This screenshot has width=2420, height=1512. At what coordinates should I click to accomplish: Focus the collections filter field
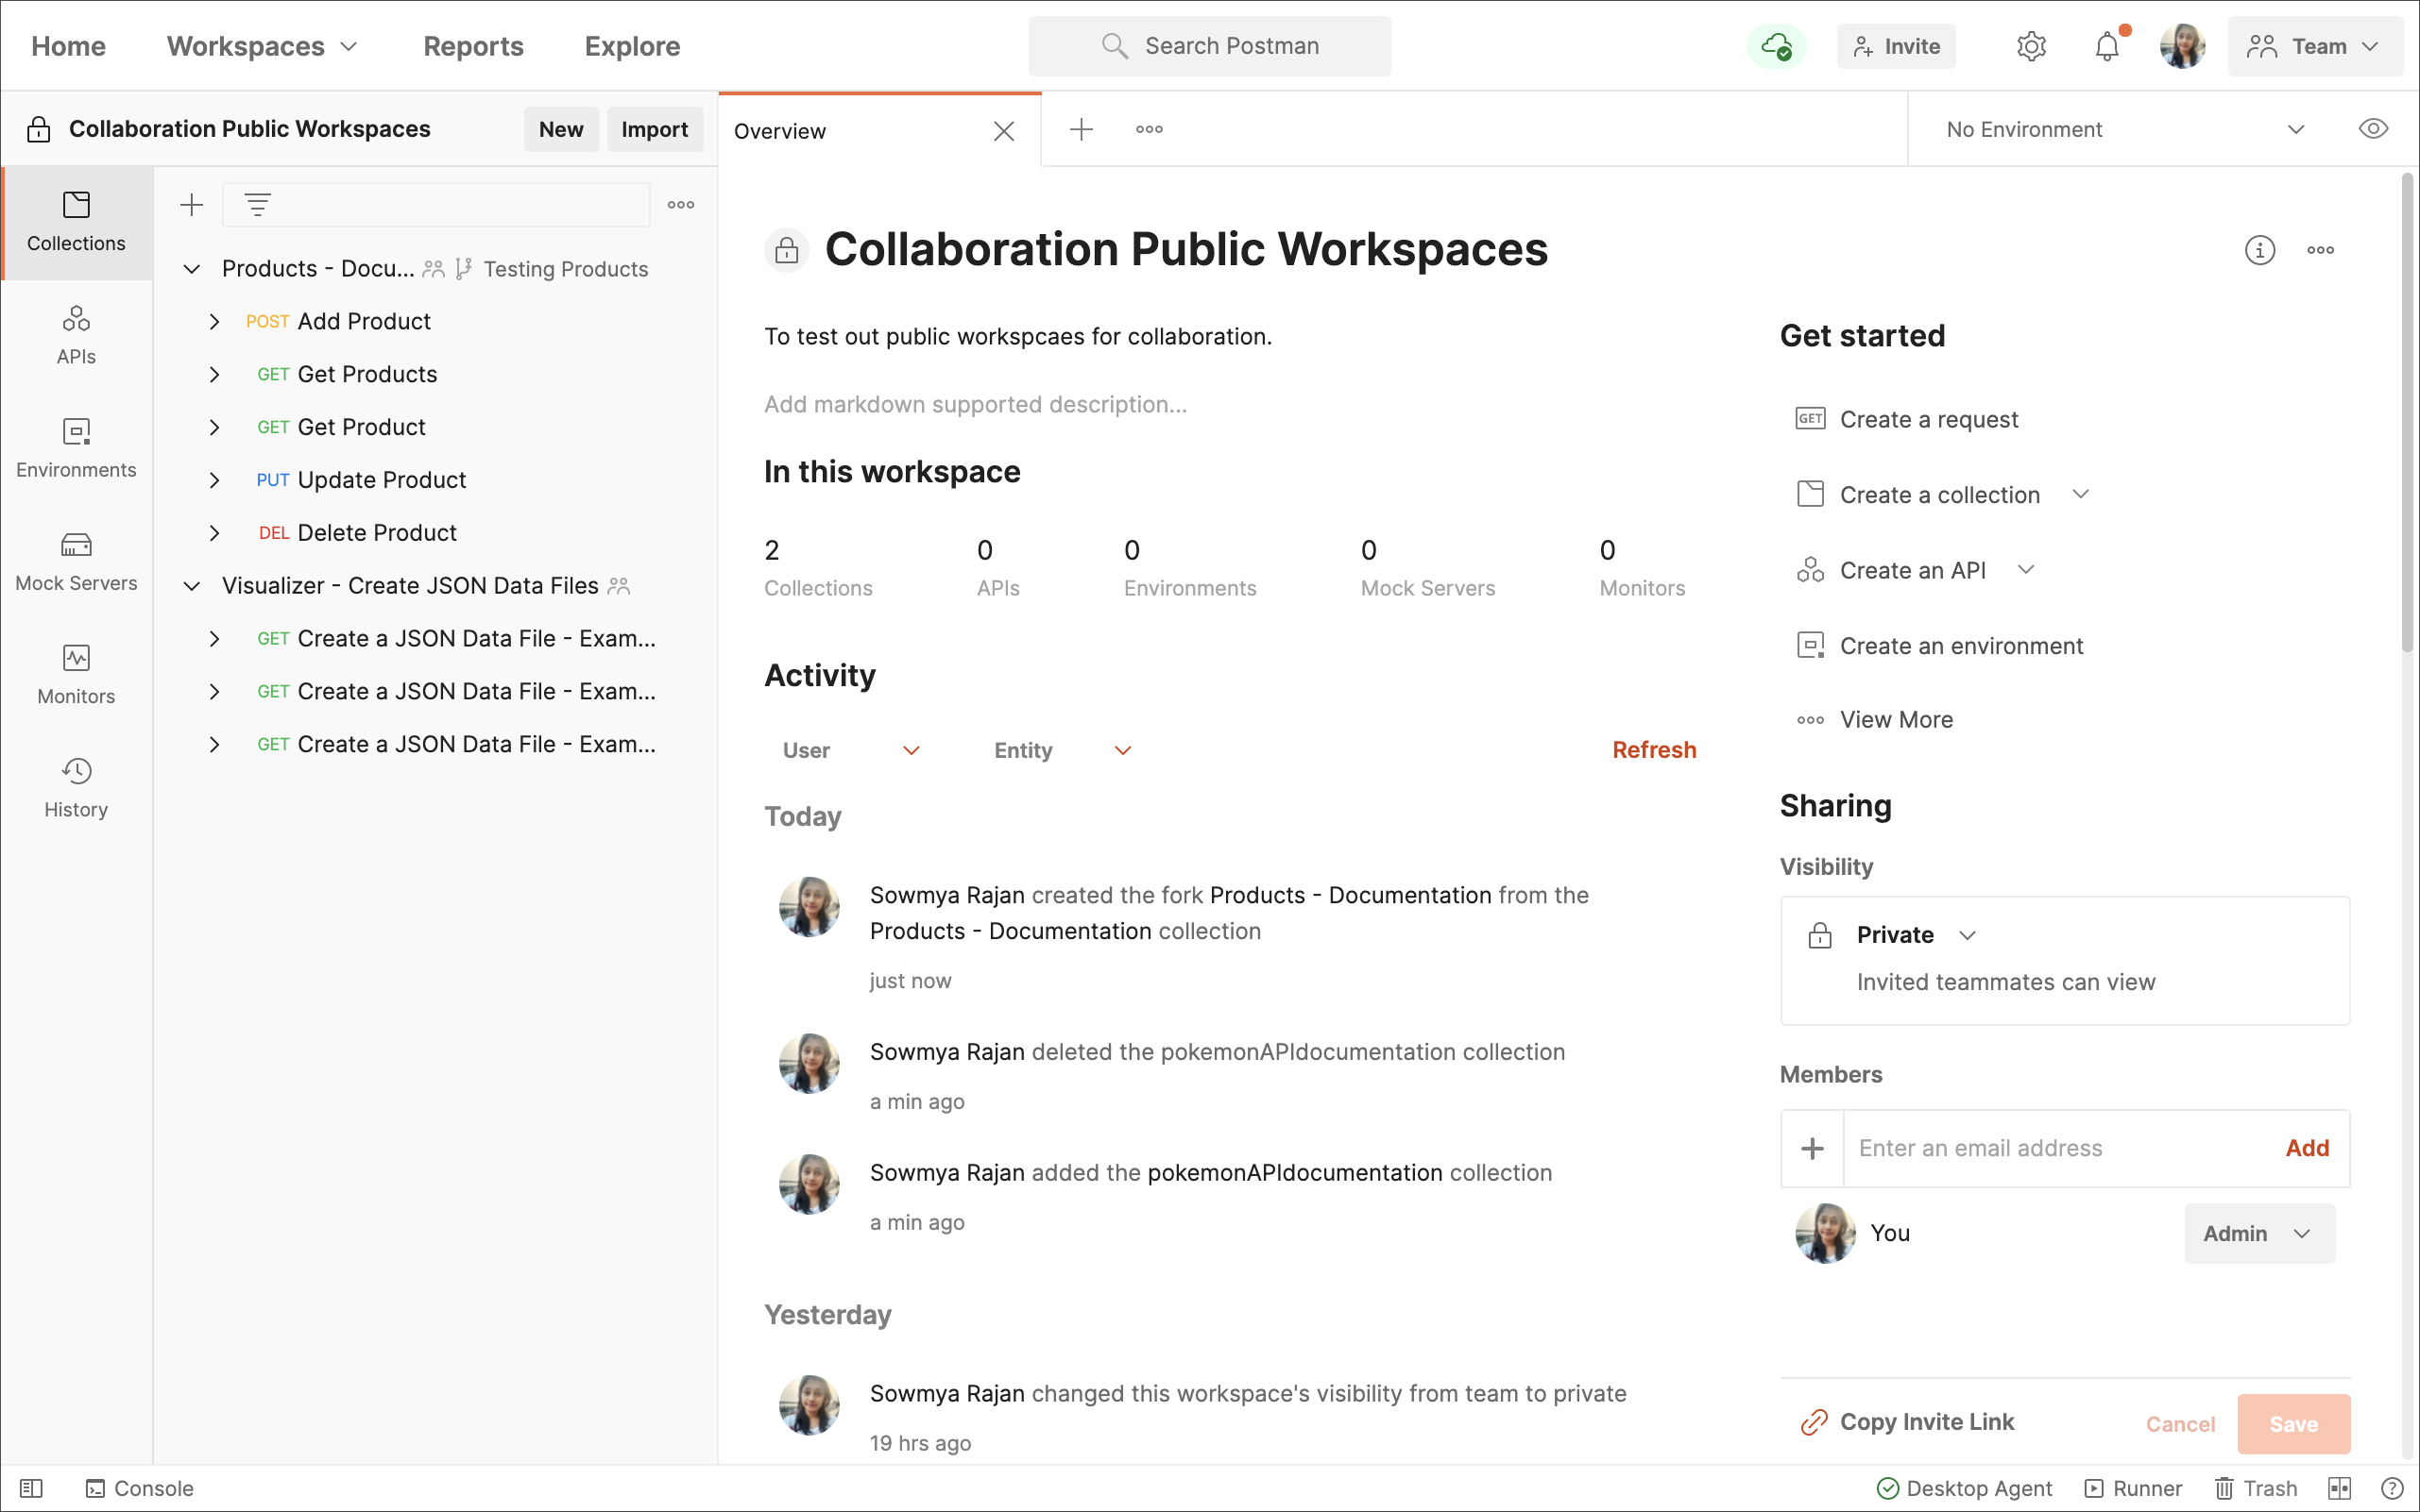436,205
